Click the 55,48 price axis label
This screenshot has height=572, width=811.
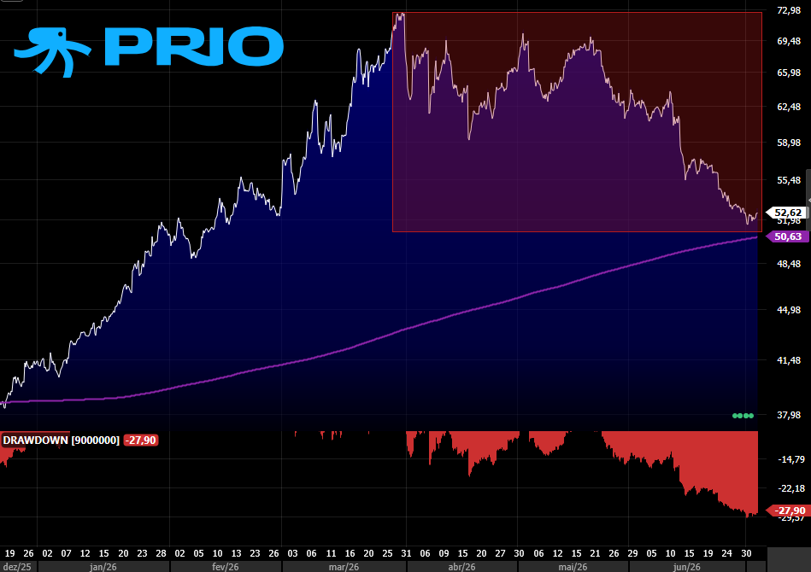pos(789,180)
